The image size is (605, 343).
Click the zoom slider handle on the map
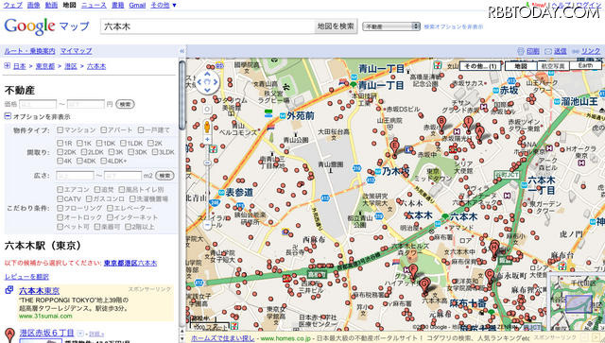pos(207,163)
